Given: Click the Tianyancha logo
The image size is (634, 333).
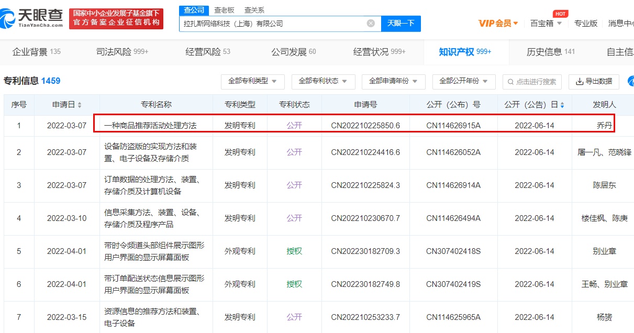Looking at the screenshot, I should coord(31,18).
